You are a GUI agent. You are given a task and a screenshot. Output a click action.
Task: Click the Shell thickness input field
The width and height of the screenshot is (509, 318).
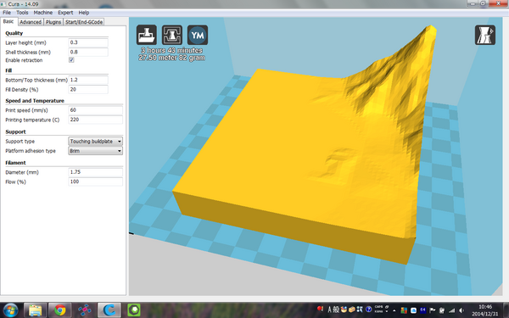(x=88, y=52)
